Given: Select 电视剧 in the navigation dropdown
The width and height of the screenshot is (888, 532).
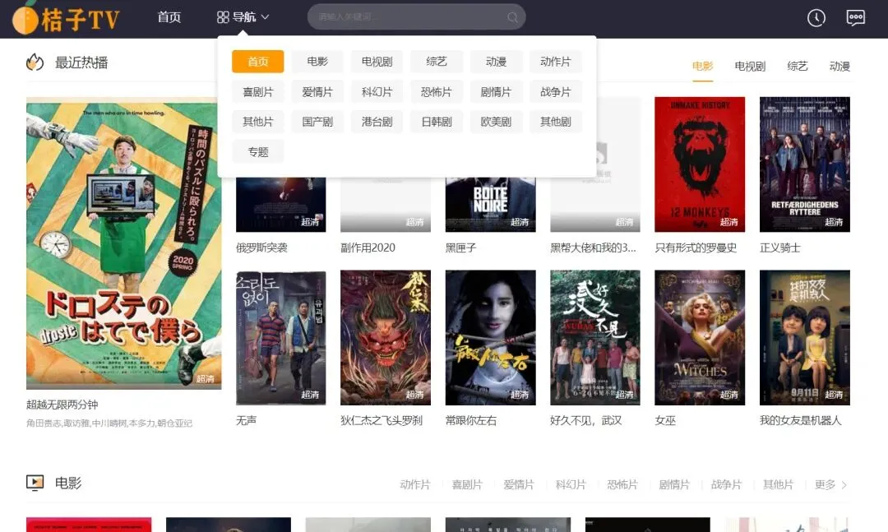Looking at the screenshot, I should (x=377, y=61).
